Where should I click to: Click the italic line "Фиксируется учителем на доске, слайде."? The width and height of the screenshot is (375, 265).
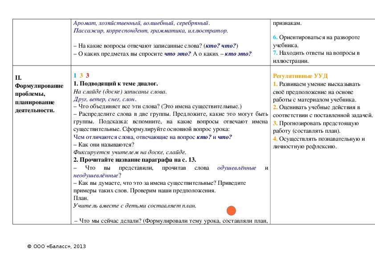click(x=130, y=152)
